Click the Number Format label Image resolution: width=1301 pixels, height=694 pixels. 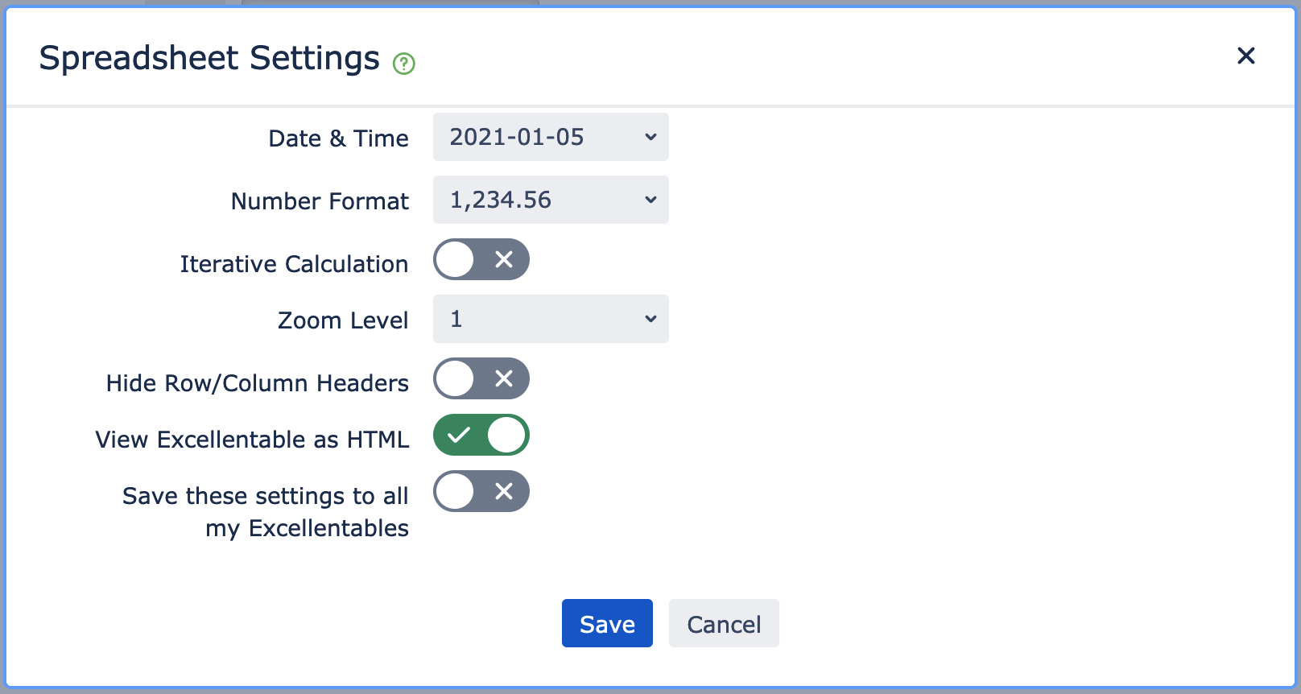[320, 201]
